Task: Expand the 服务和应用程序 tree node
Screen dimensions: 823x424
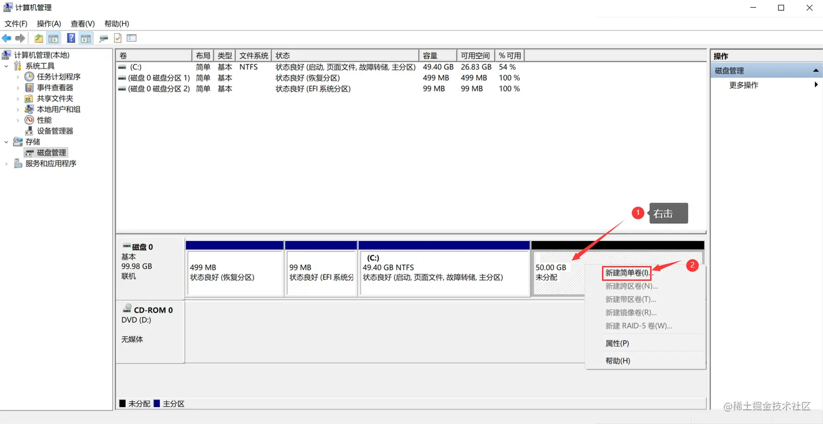Action: 7,164
